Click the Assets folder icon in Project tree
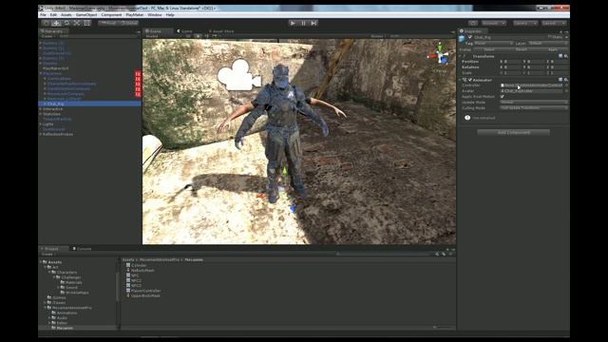 tap(45, 262)
